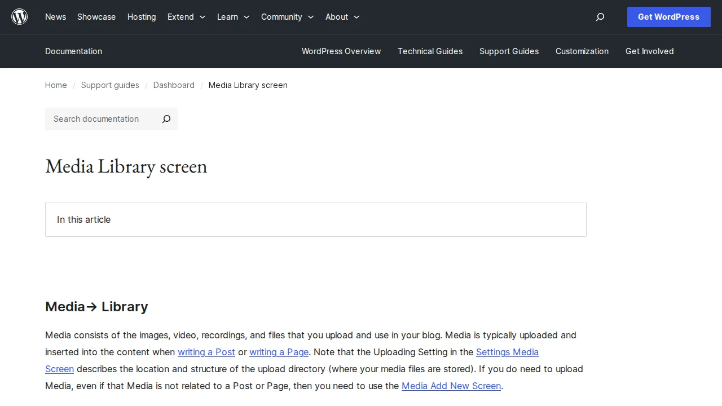
Task: Select the News menu item
Action: pyautogui.click(x=55, y=17)
